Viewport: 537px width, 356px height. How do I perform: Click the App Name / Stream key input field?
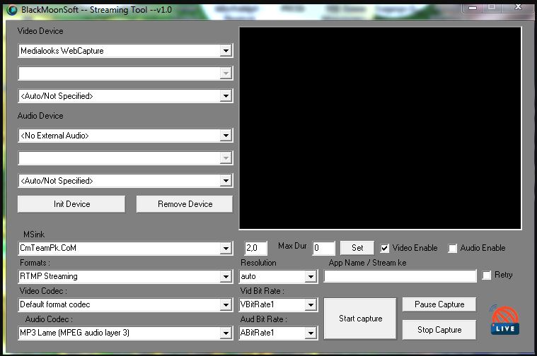pos(400,276)
